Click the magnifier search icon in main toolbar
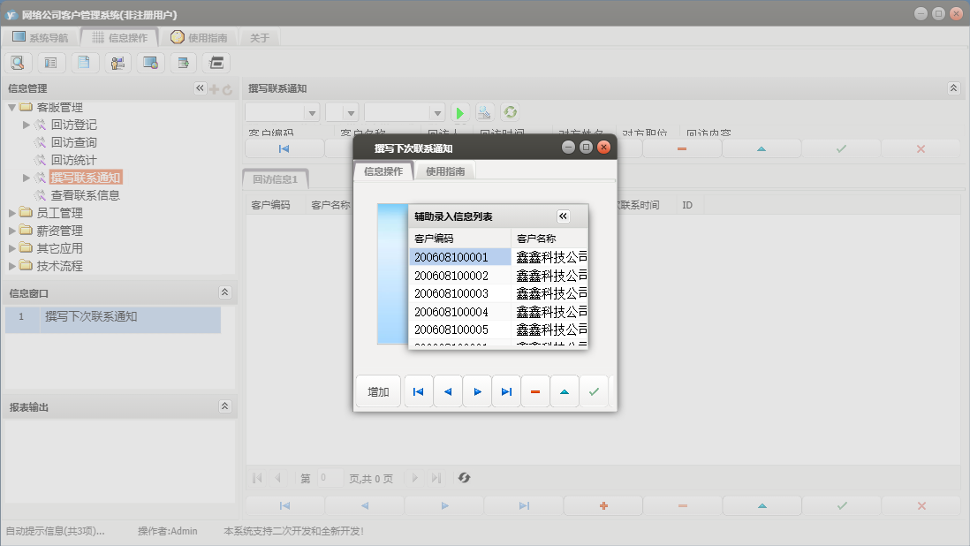The width and height of the screenshot is (970, 546). coord(19,63)
